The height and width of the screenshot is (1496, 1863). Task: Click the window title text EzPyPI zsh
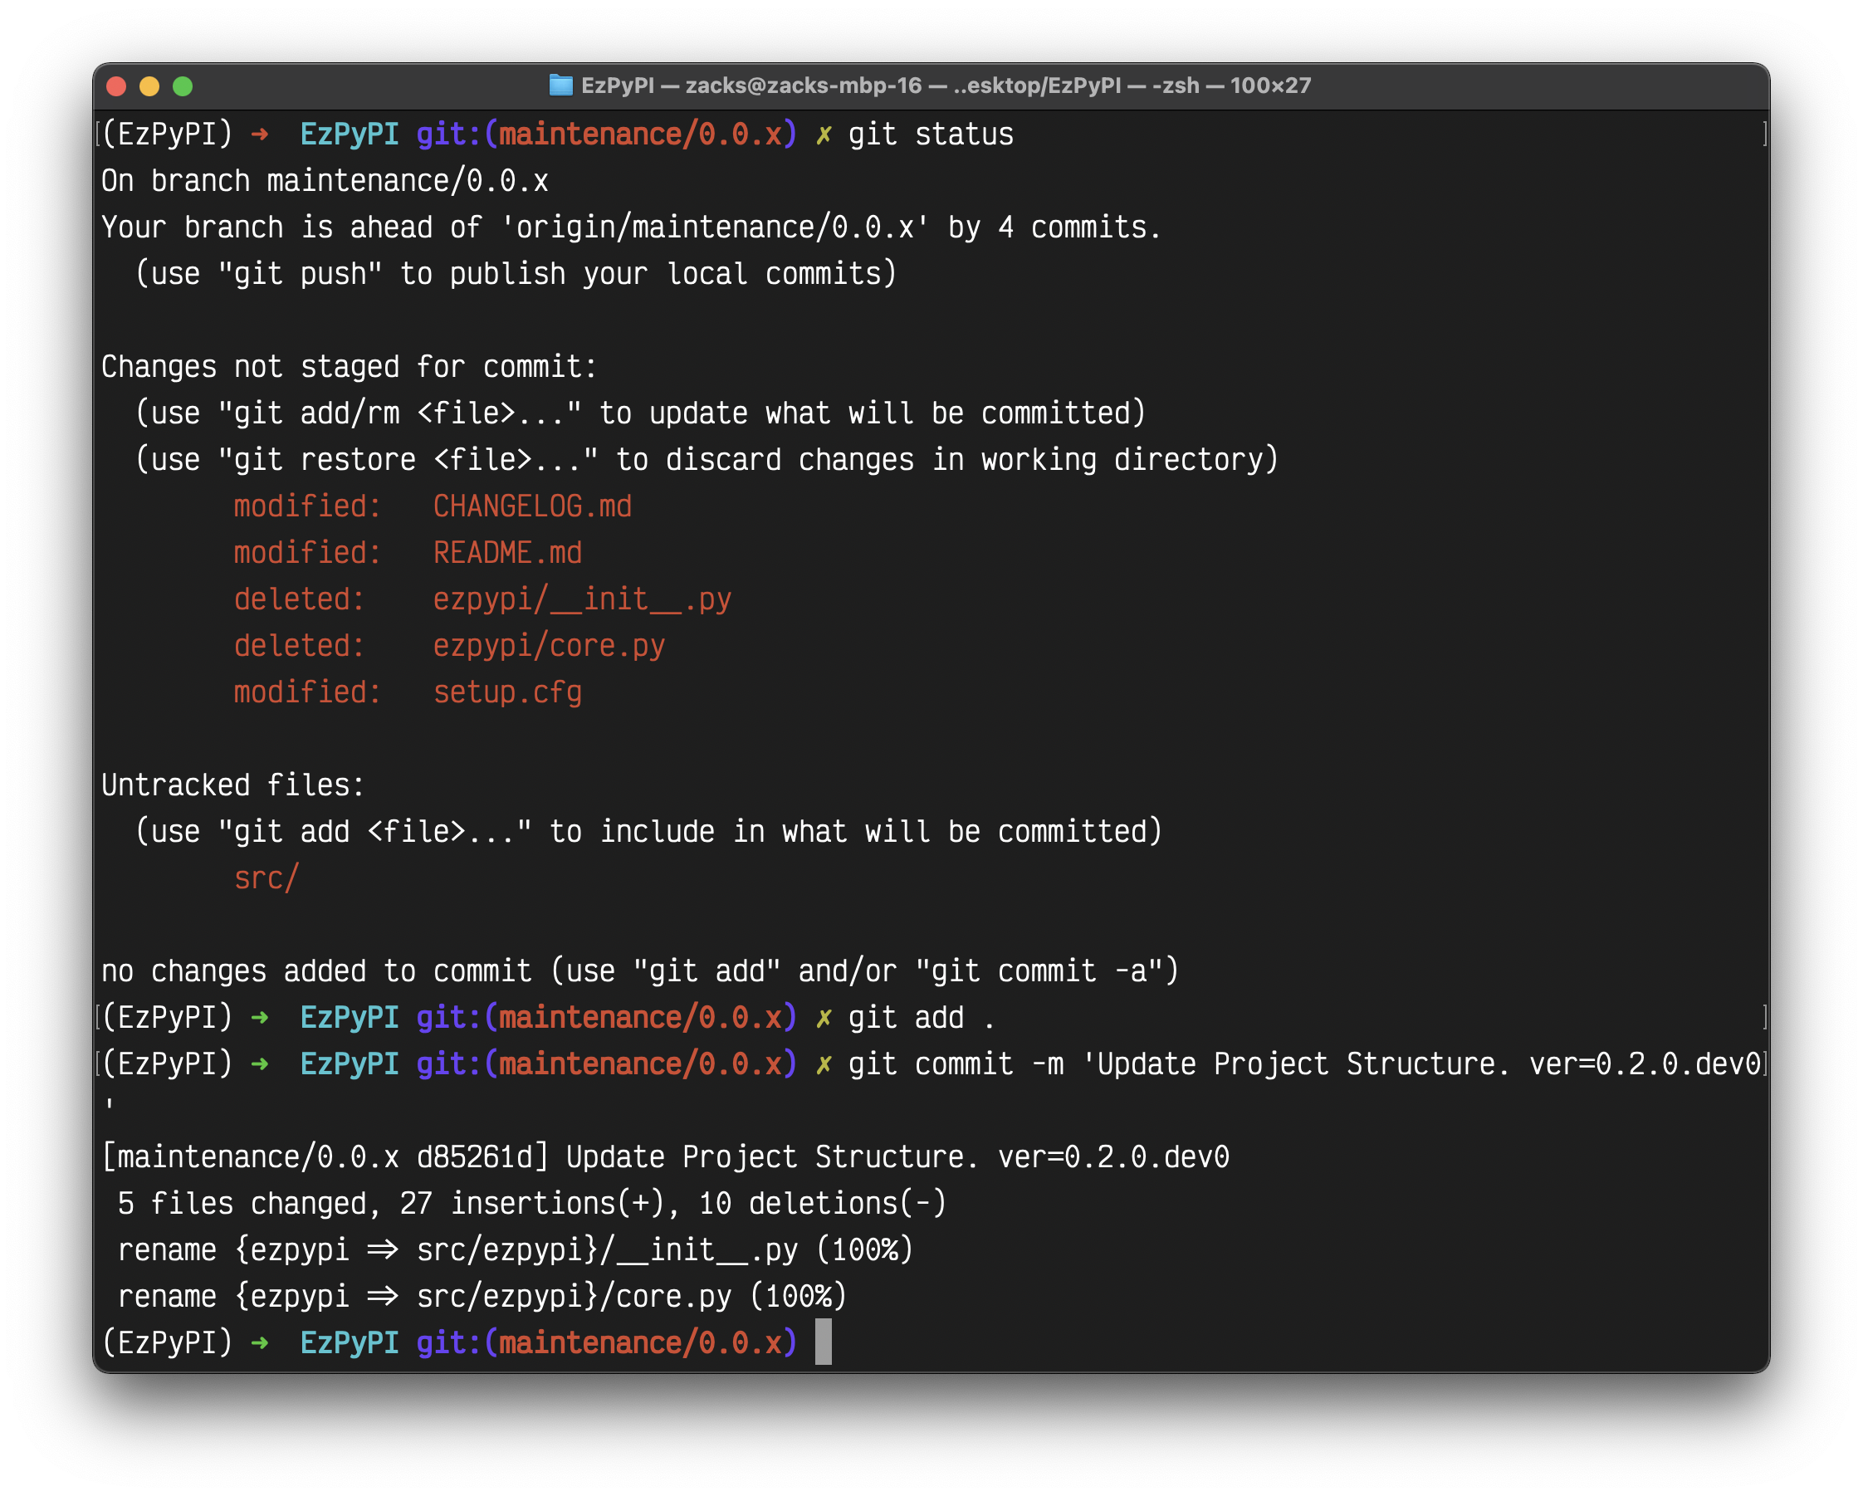946,86
